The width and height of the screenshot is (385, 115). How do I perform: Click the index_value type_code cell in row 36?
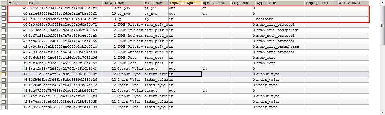(x=280, y=80)
